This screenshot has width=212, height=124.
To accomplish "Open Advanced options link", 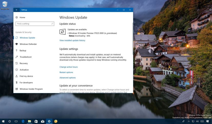I will 68,78.
